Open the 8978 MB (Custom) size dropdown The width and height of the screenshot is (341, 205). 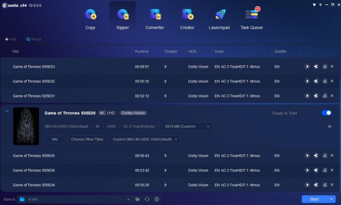(187, 126)
